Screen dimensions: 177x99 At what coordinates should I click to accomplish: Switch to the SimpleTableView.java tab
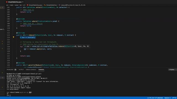(15, 2)
